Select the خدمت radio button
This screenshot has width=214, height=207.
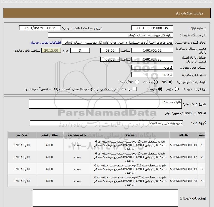coord(156,82)
